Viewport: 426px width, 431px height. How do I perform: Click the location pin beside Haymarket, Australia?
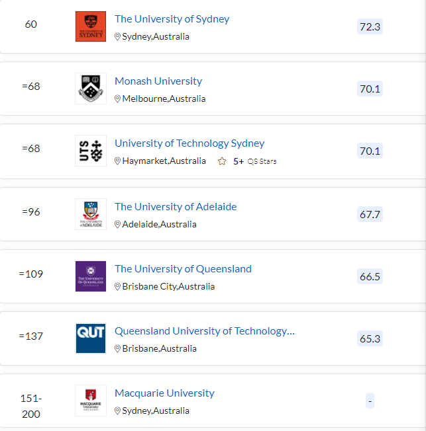tap(117, 161)
